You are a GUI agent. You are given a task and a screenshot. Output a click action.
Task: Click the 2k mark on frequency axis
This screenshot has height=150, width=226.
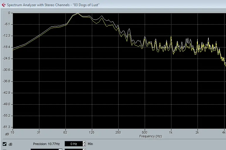pyautogui.click(x=197, y=132)
